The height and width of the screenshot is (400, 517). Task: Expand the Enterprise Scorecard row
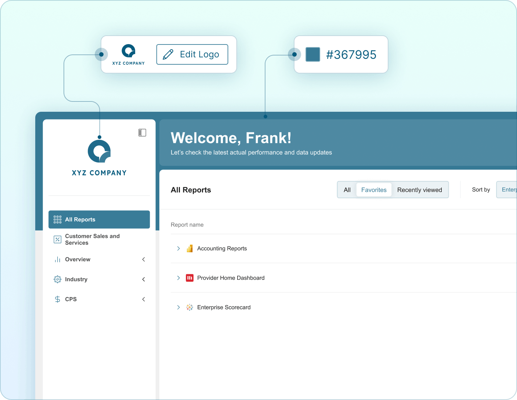point(178,307)
